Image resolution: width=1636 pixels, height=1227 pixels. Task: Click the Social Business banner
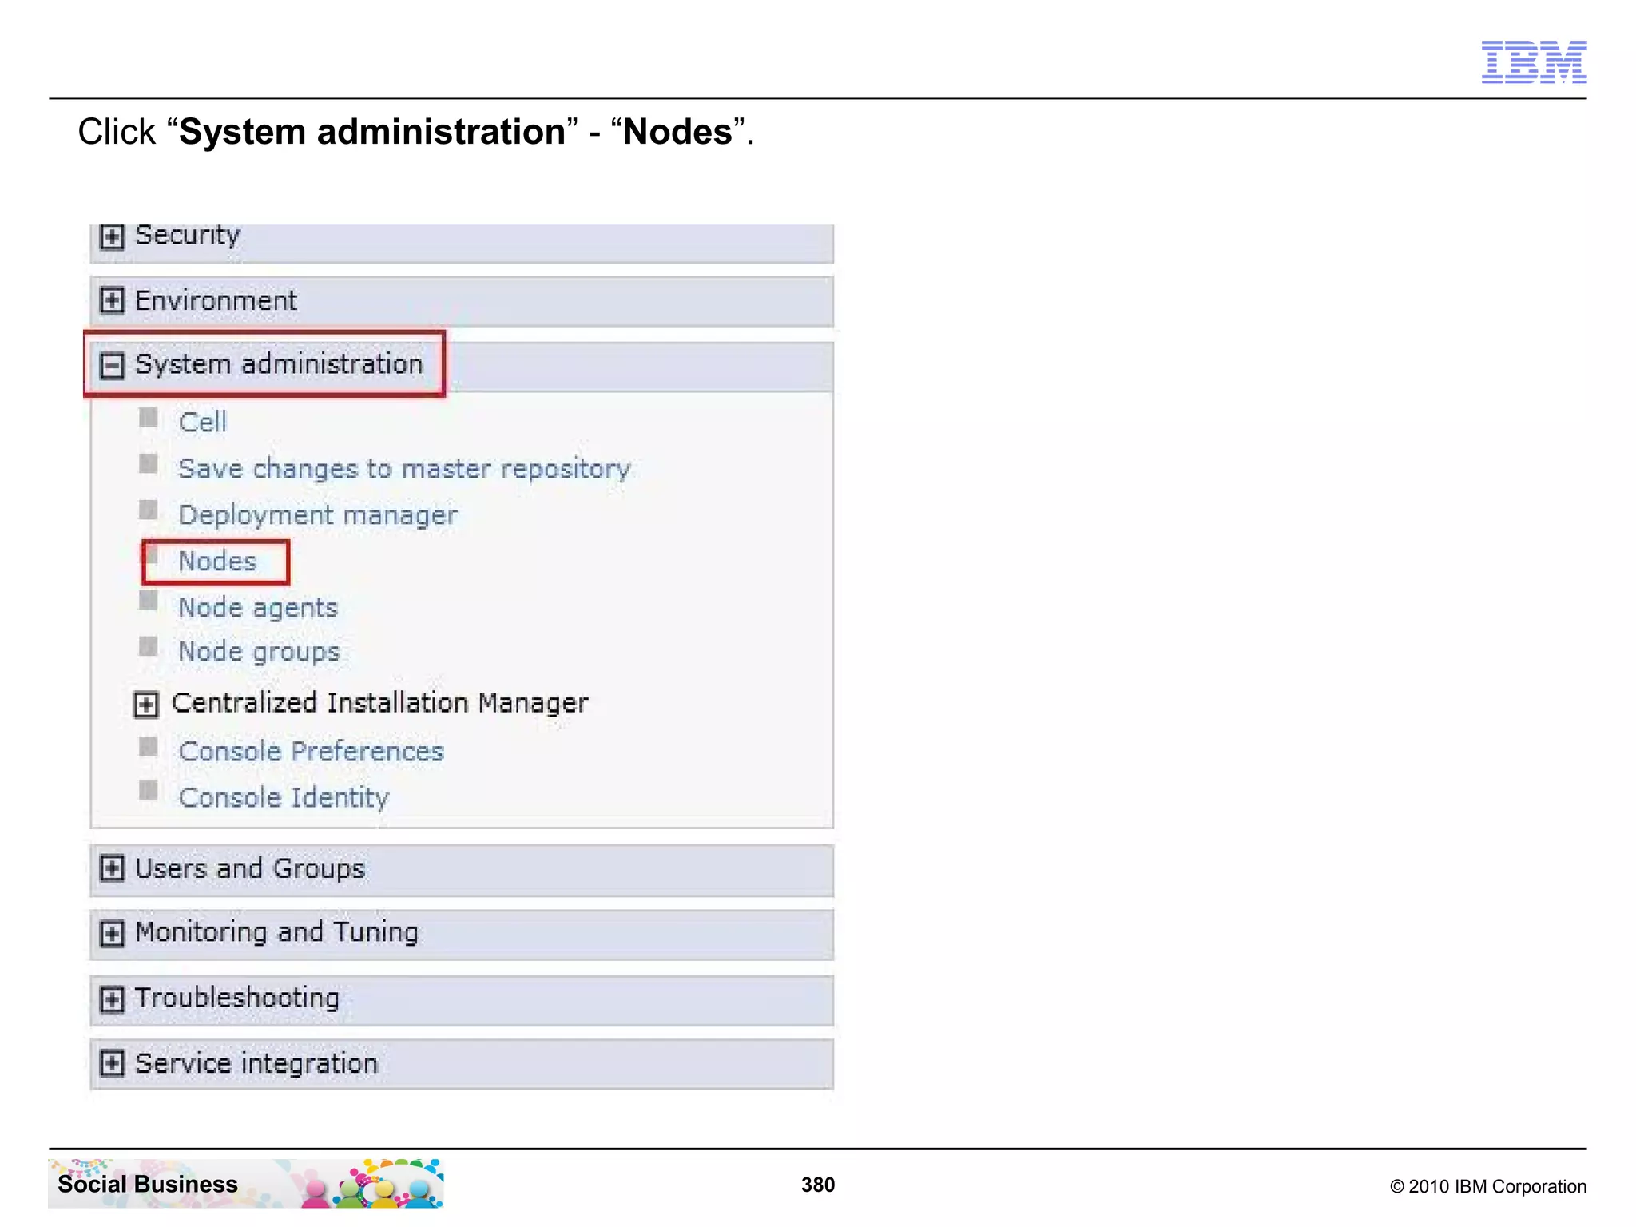tap(245, 1183)
